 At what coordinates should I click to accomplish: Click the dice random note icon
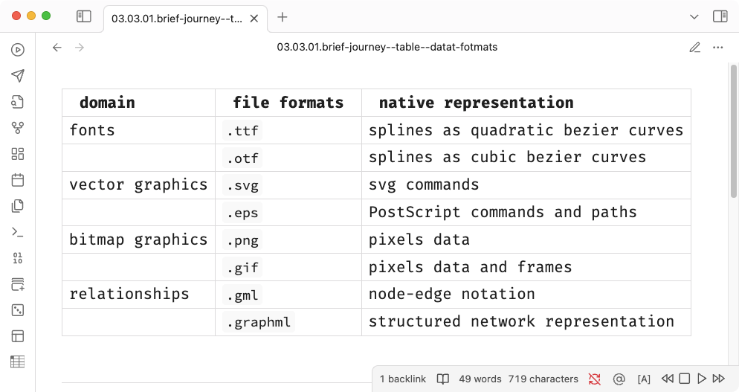click(17, 310)
